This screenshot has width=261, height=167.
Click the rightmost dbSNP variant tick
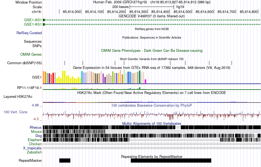click(x=232, y=63)
